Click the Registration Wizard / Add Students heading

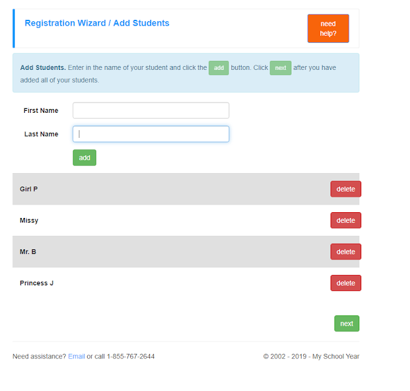(x=97, y=23)
